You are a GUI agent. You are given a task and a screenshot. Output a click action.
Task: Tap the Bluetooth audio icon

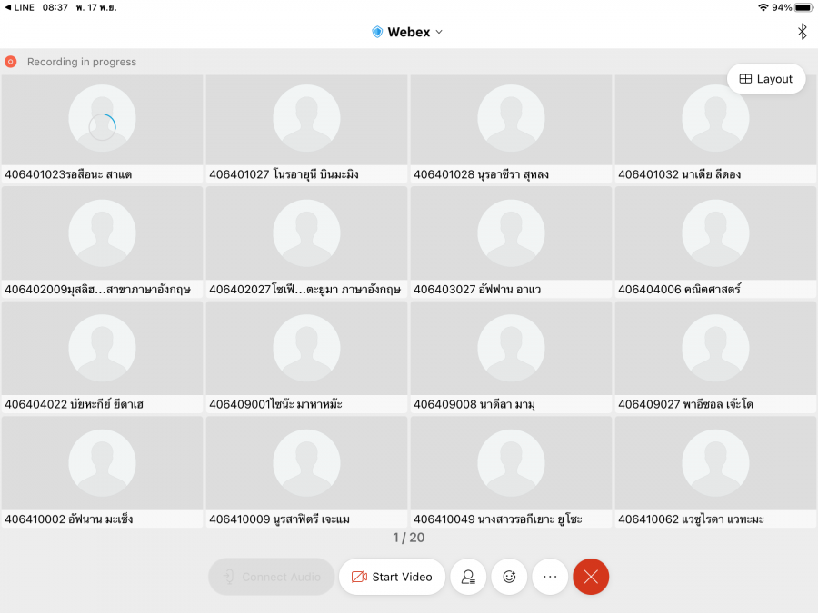pos(802,32)
